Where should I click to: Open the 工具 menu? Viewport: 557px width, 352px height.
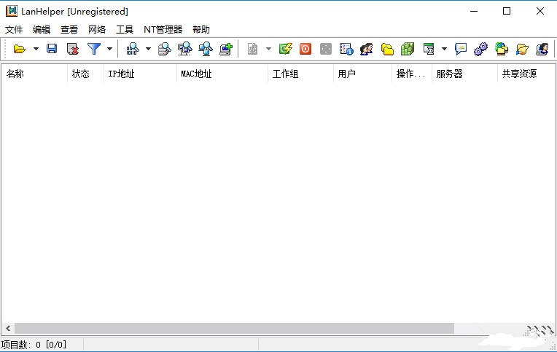[125, 29]
